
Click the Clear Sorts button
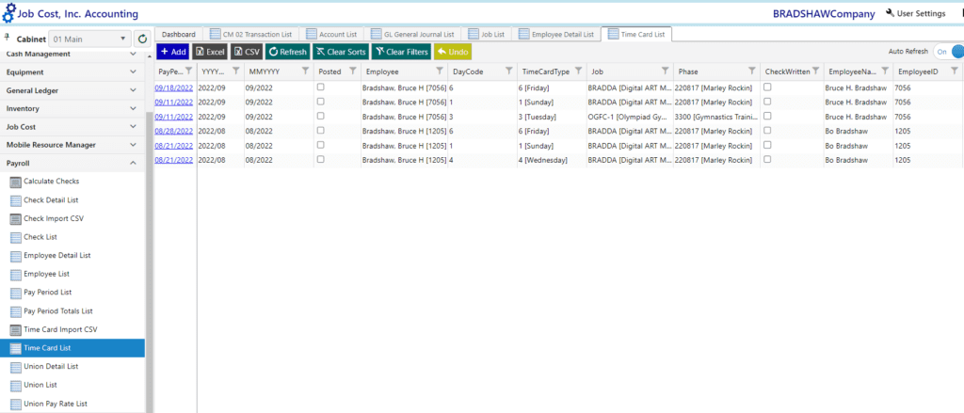[x=341, y=53]
